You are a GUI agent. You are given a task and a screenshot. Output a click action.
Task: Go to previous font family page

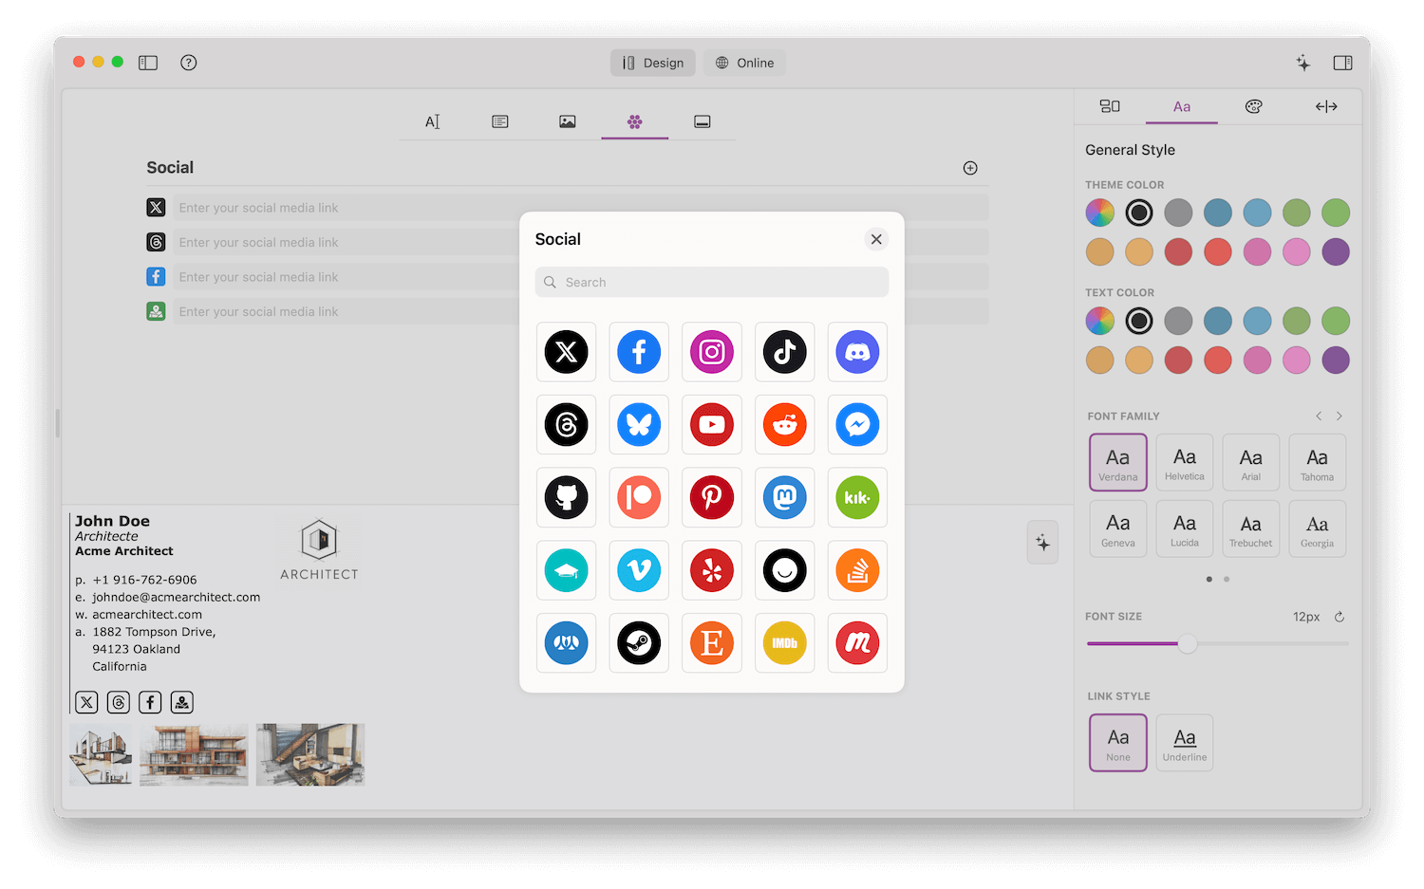[x=1319, y=416]
